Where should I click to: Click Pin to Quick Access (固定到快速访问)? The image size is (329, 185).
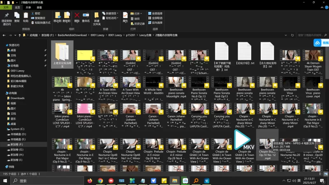[7, 18]
